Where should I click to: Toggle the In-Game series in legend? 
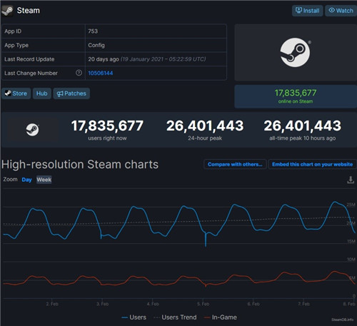point(221,317)
